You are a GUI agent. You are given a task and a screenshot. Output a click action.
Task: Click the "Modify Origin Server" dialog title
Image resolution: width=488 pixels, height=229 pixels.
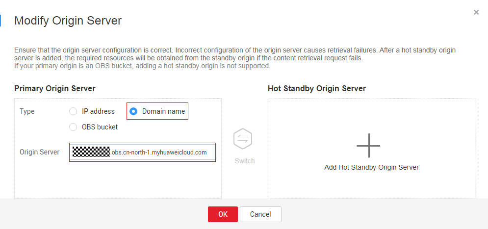[x=68, y=21]
